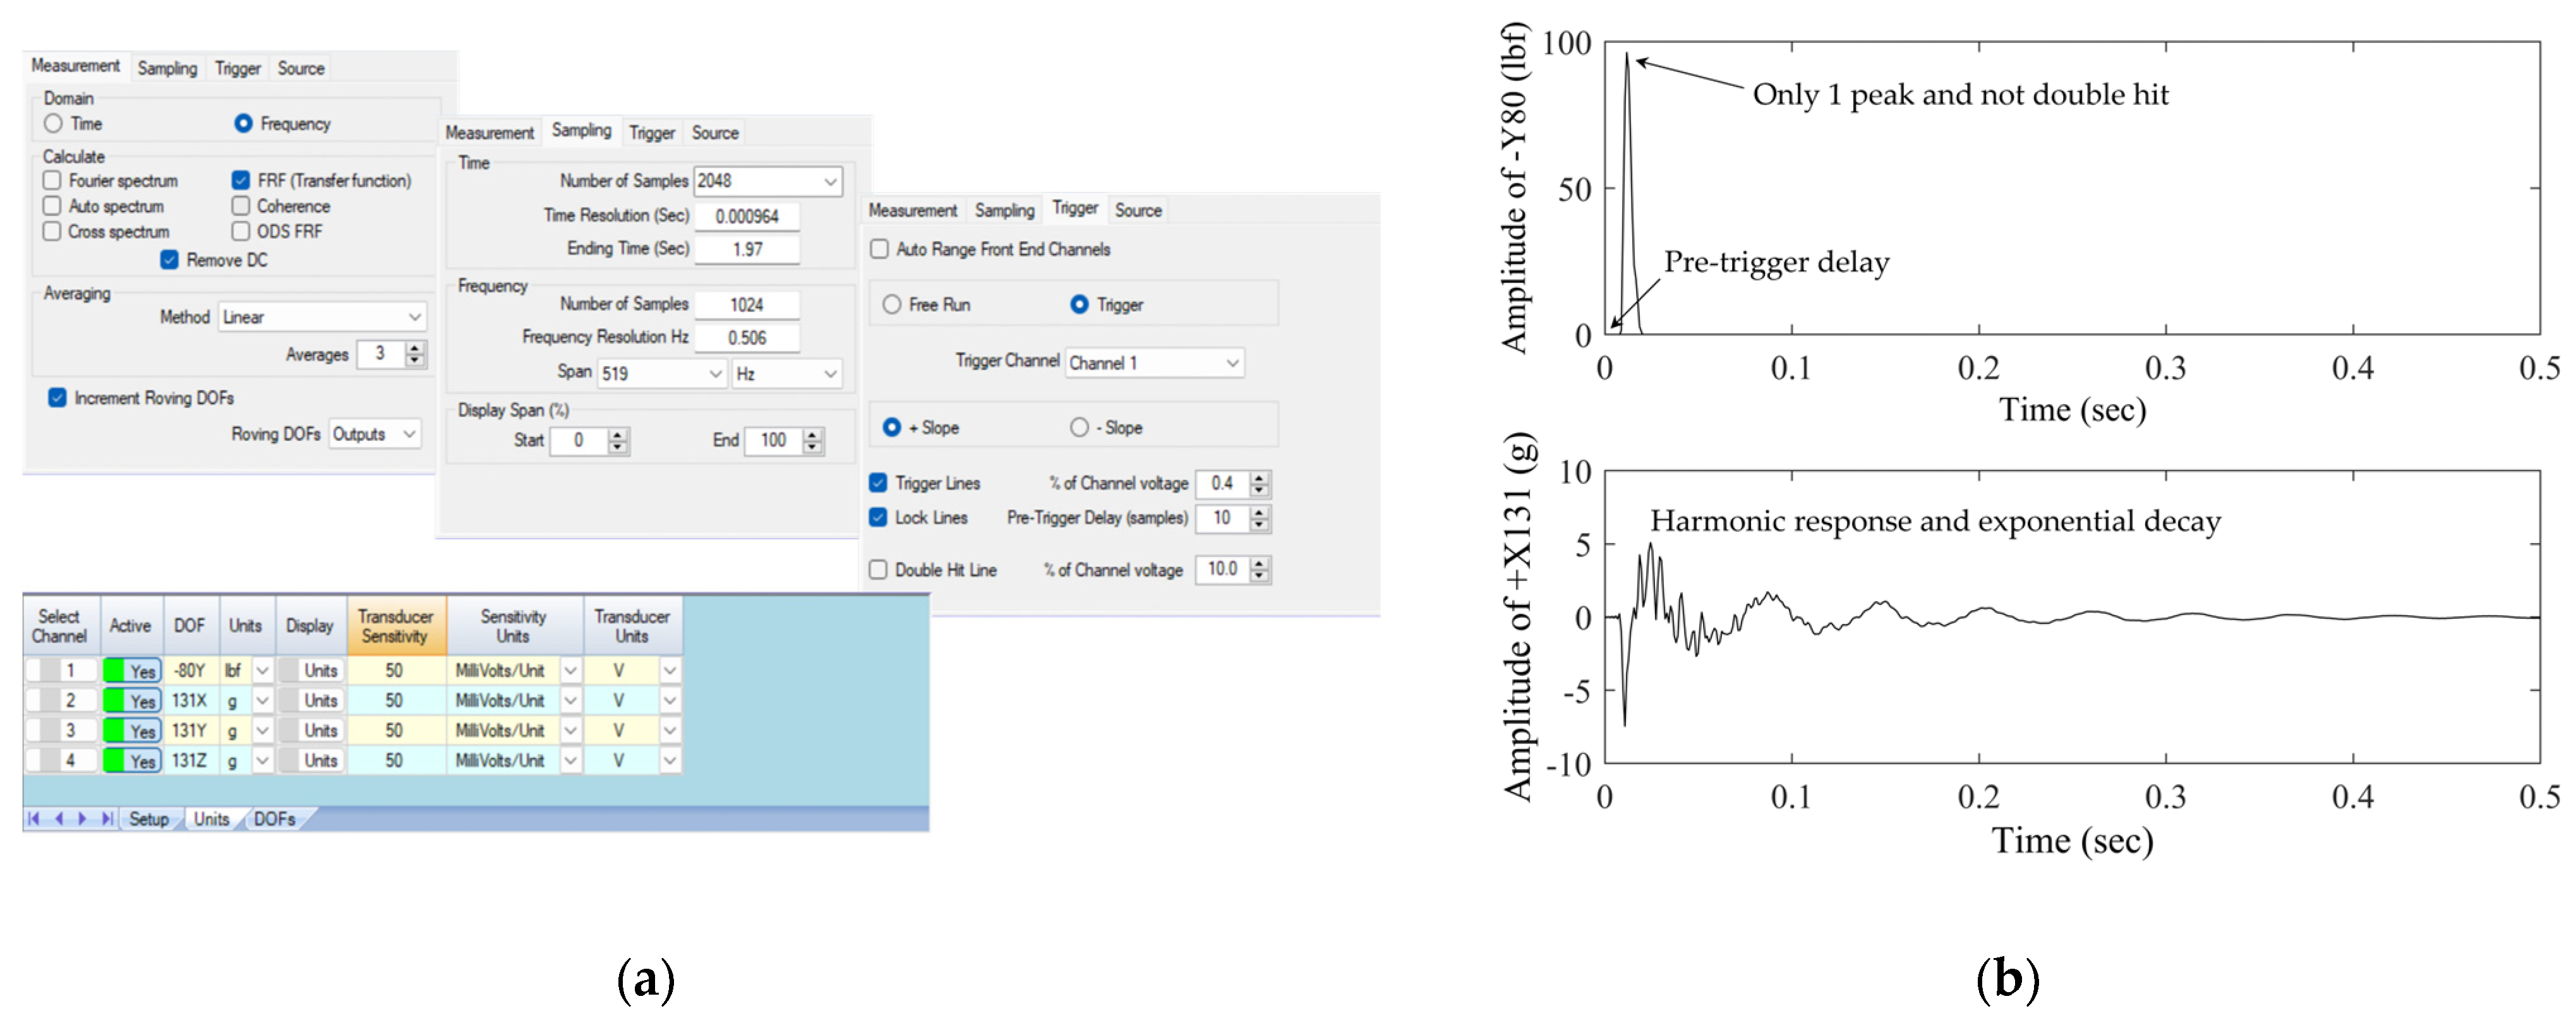Decrease Pre-Trigger Delay samples with down arrow

coord(1259,524)
